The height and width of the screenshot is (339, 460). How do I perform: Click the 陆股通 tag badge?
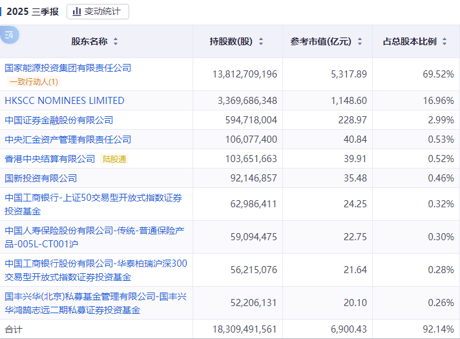pos(114,159)
